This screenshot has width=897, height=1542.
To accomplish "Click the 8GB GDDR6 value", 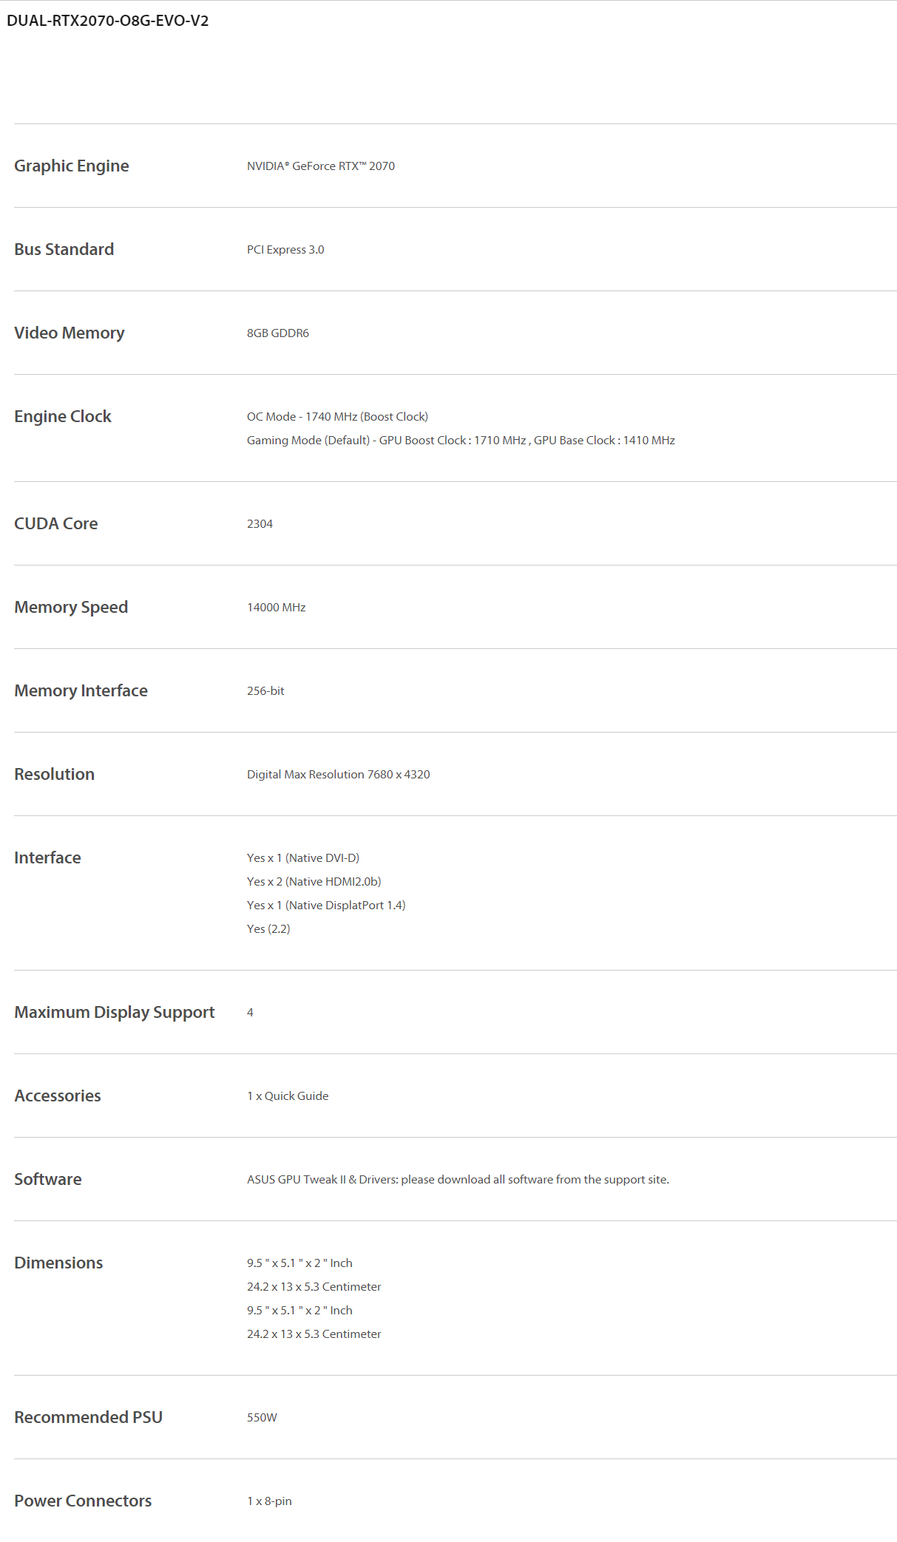I will point(278,333).
